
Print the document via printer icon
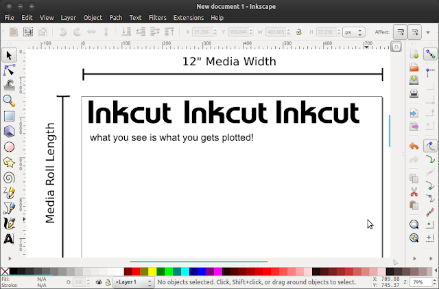coord(414,93)
